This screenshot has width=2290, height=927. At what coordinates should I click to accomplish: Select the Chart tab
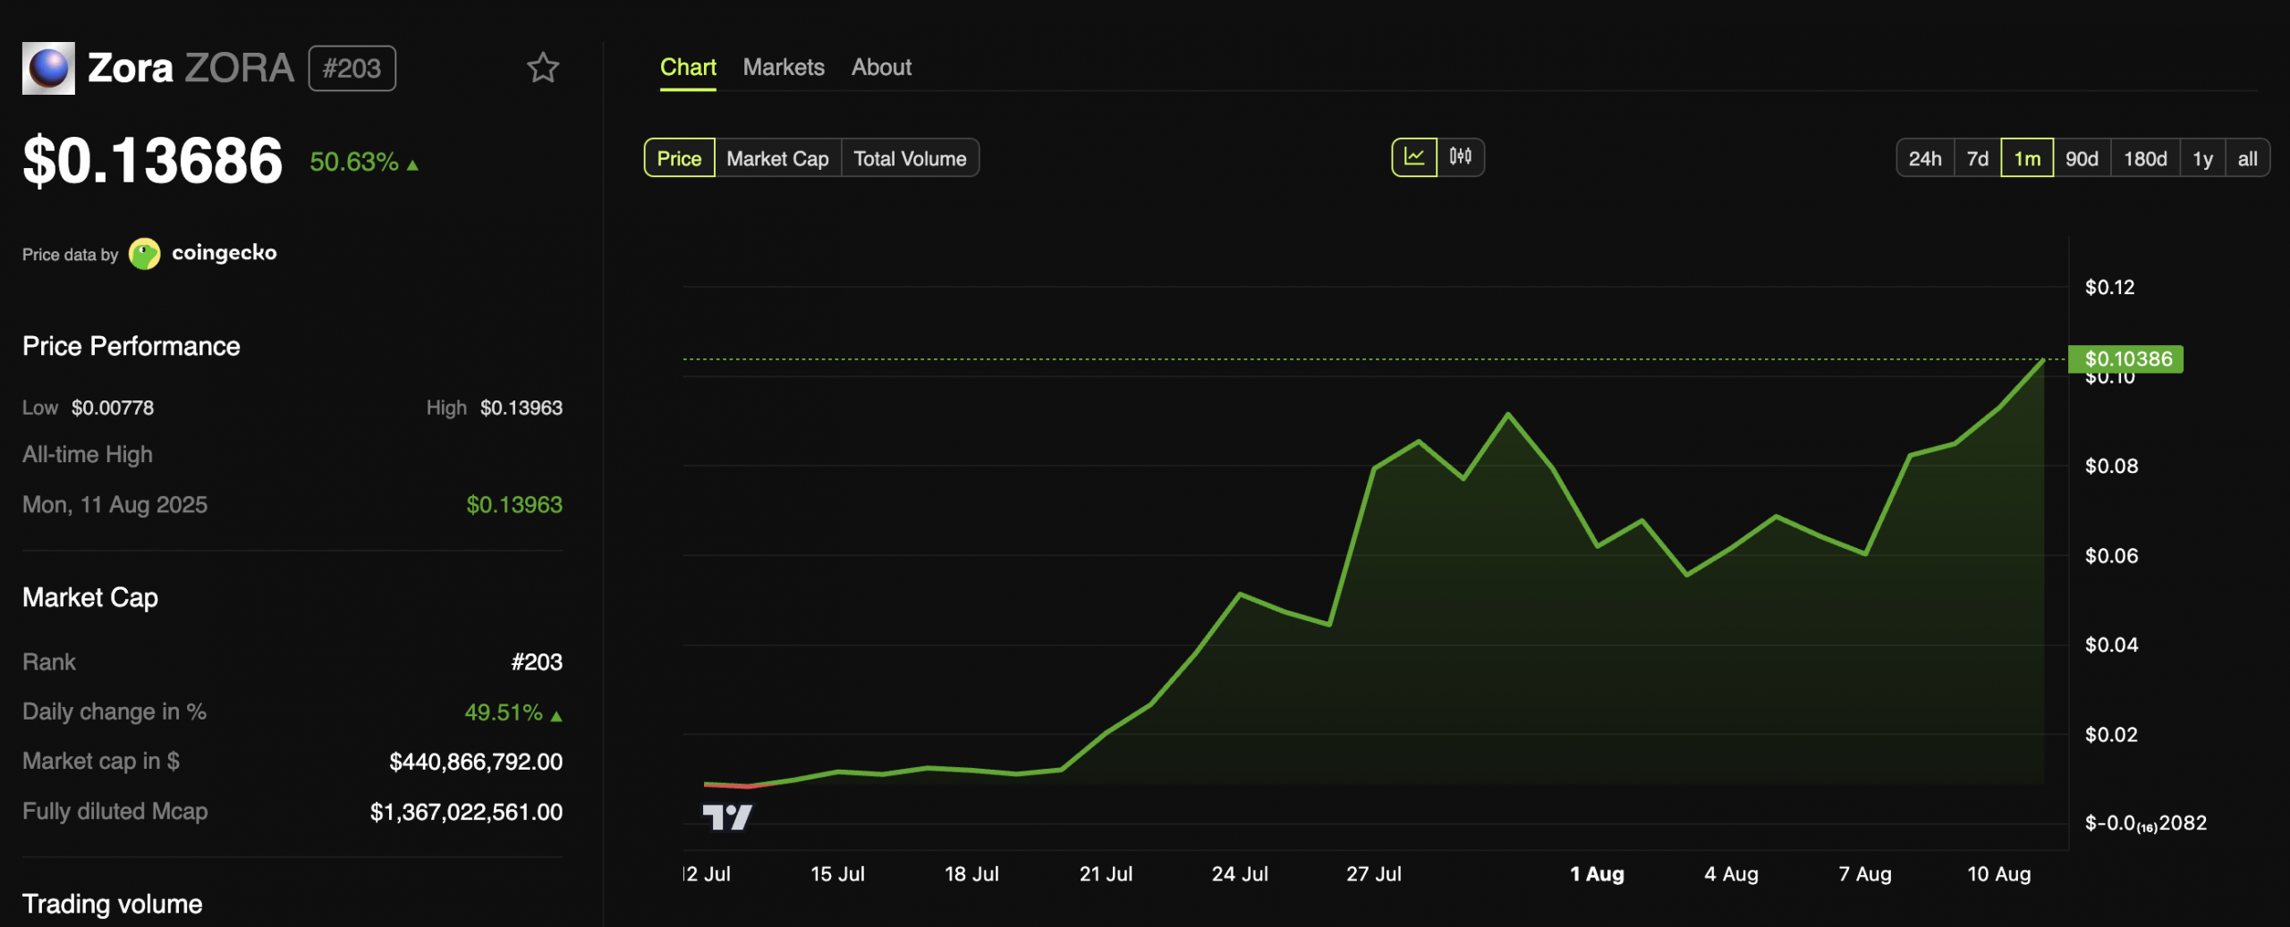point(688,67)
